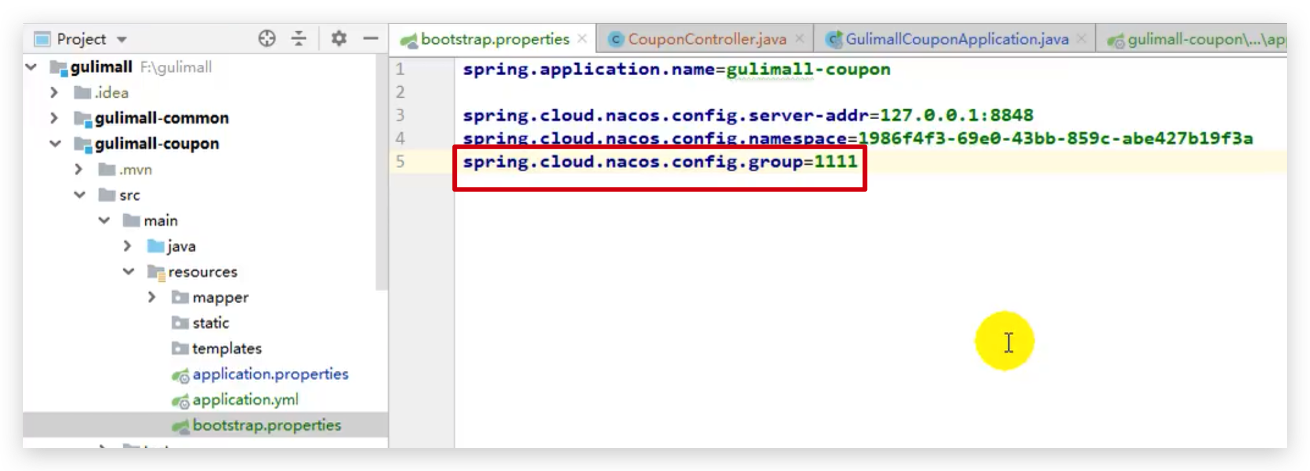Close the bootstrap.properties tab
Image resolution: width=1310 pixels, height=471 pixels.
coord(582,38)
